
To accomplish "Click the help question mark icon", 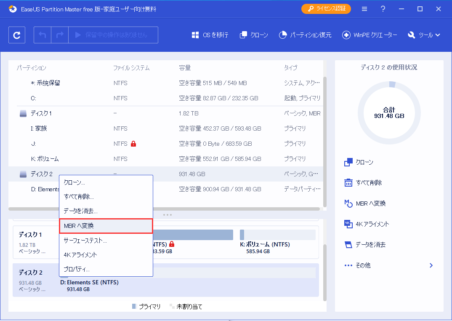I will (x=383, y=9).
